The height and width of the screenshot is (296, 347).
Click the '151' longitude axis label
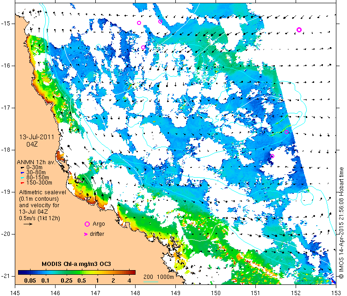(x=255, y=293)
